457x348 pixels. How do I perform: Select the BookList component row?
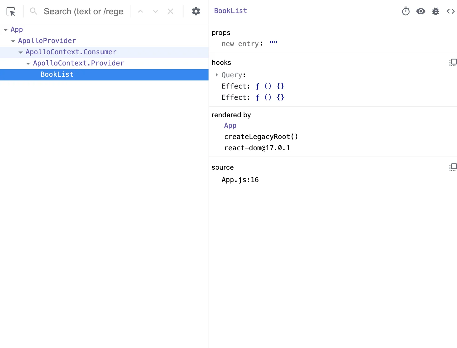[x=57, y=75]
